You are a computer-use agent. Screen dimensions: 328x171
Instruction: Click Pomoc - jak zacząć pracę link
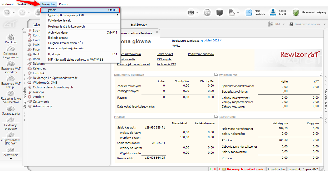tap(134, 64)
